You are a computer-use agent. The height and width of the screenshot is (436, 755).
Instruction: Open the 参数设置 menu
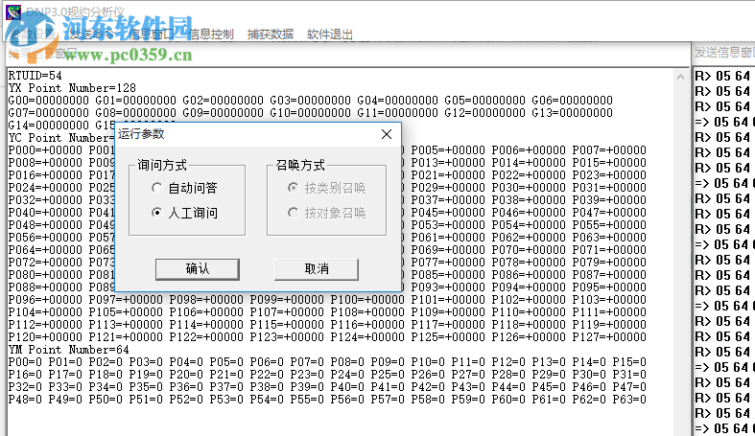tap(32, 34)
